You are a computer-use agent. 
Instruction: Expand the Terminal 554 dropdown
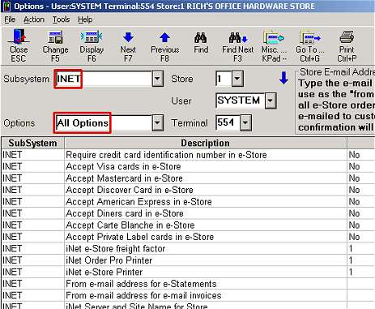tap(245, 122)
